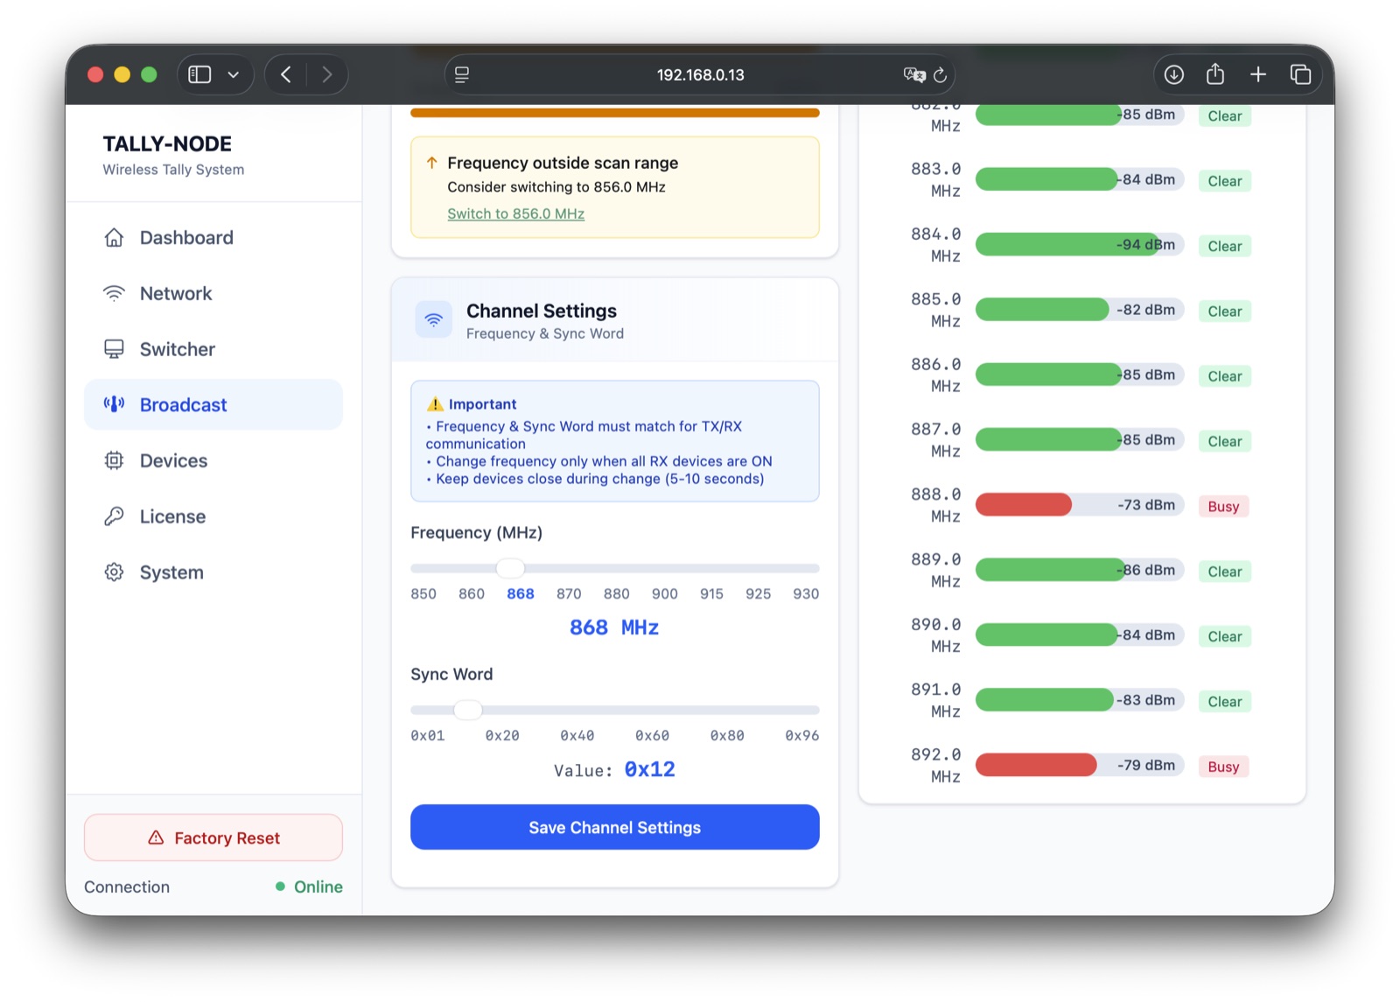The image size is (1400, 1002).
Task: Click the 192.168.0.13 address field
Action: coord(700,74)
